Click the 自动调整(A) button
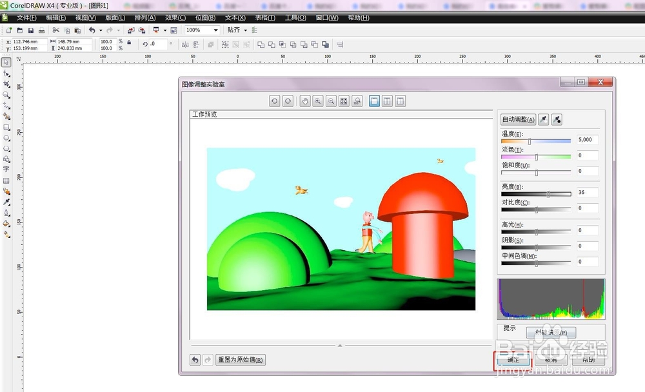This screenshot has height=392, width=645. [519, 120]
